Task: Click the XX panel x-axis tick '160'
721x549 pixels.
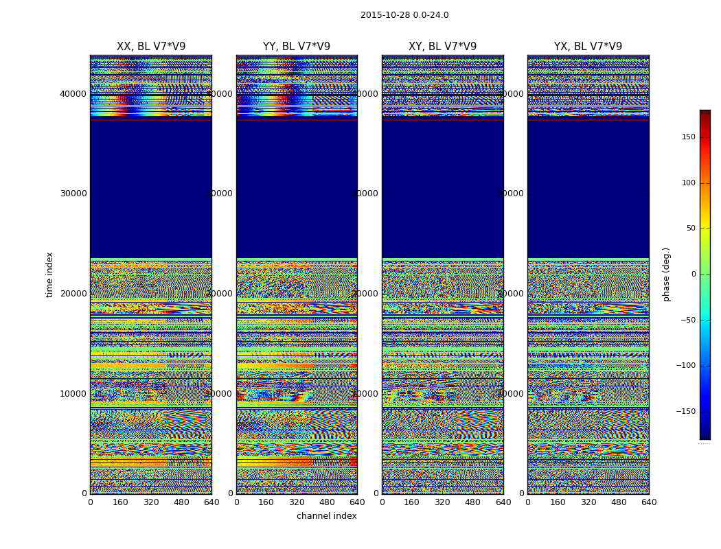Action: (x=120, y=502)
